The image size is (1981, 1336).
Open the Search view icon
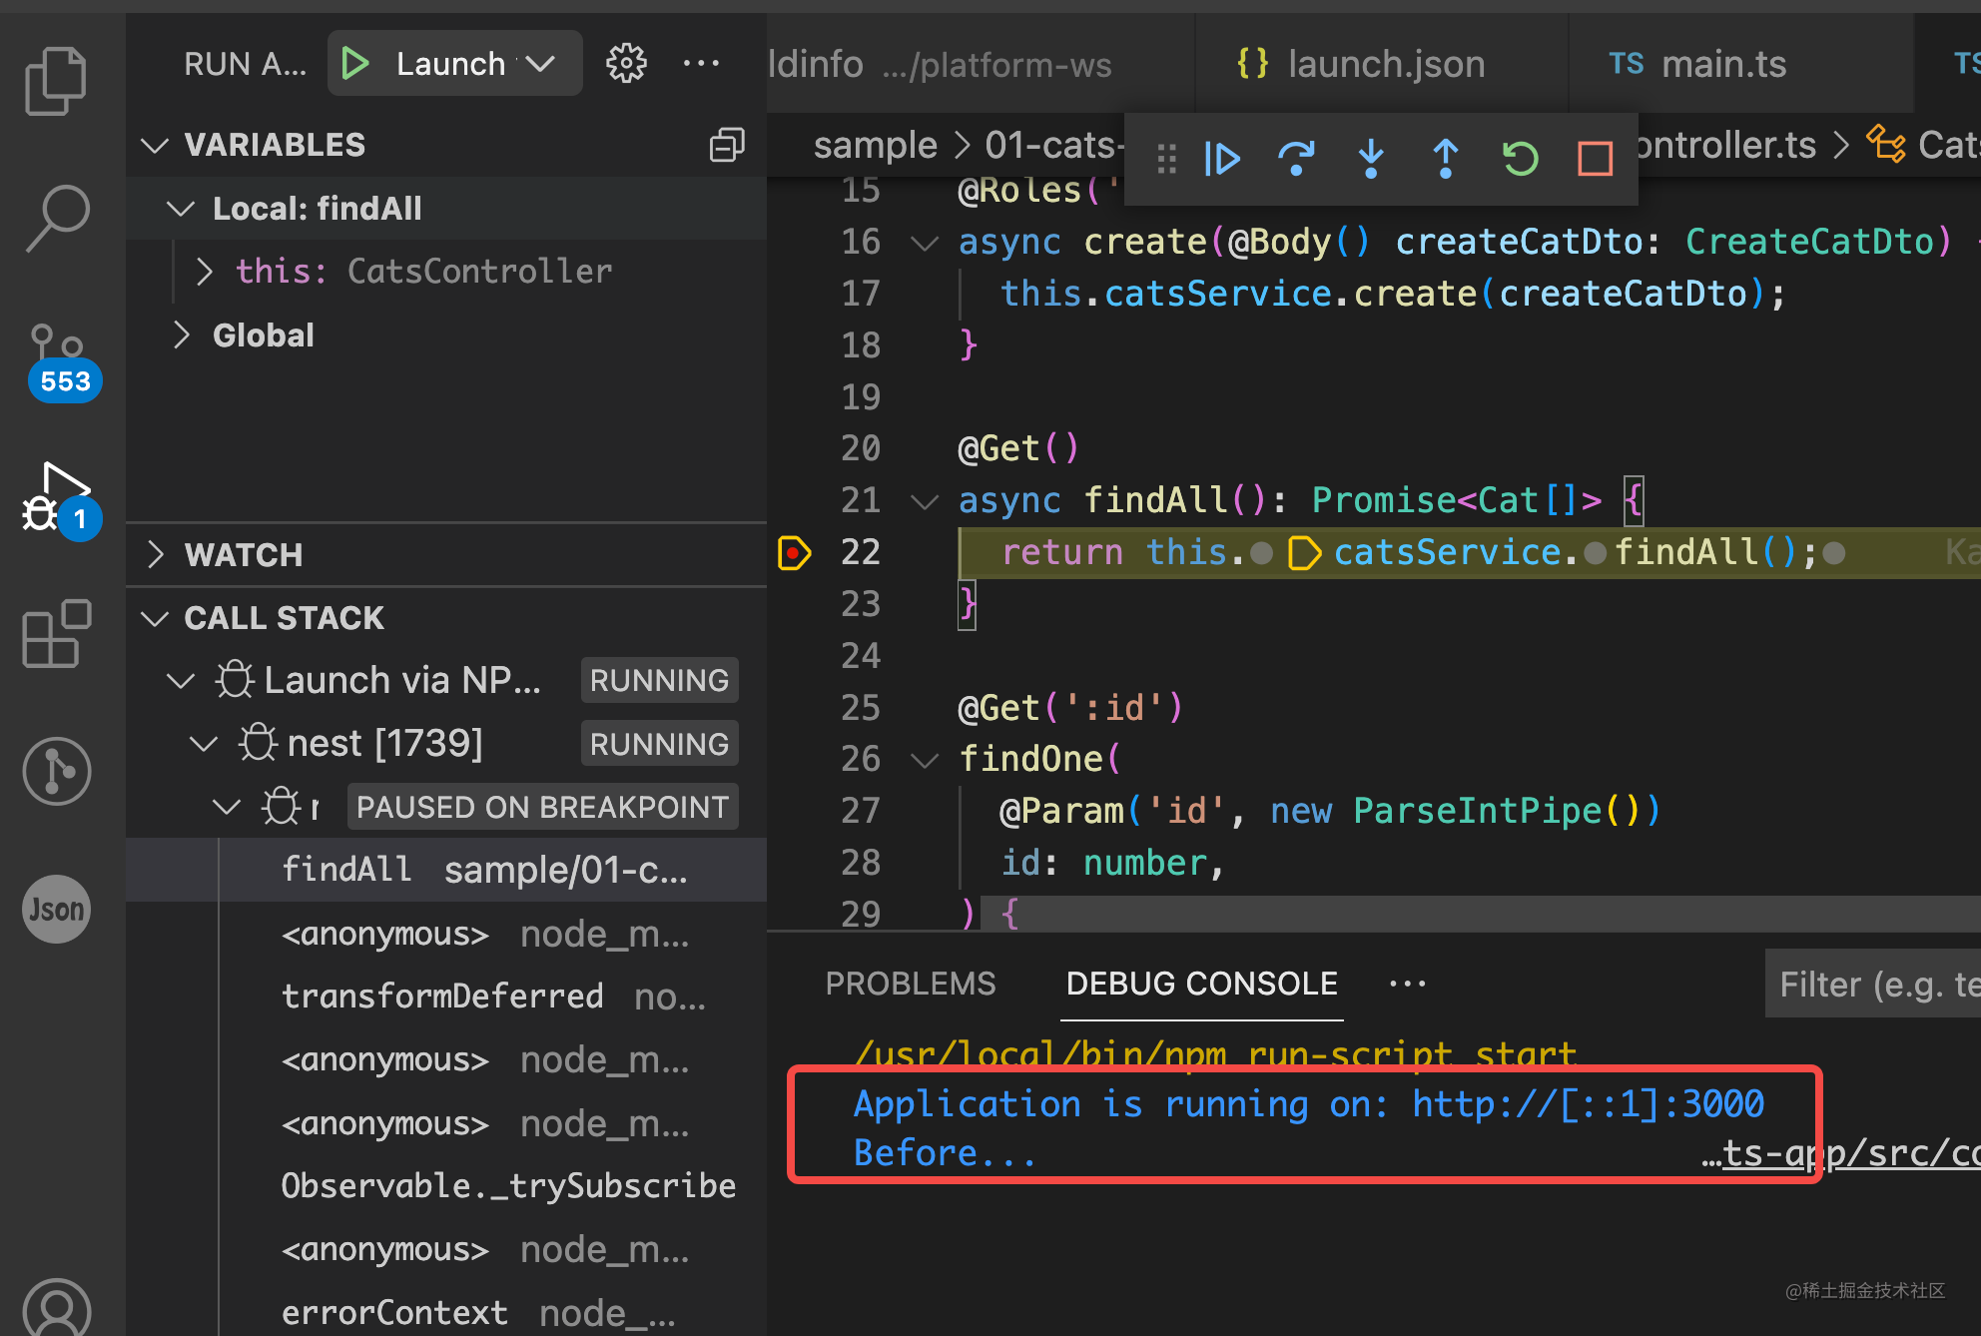coord(58,218)
